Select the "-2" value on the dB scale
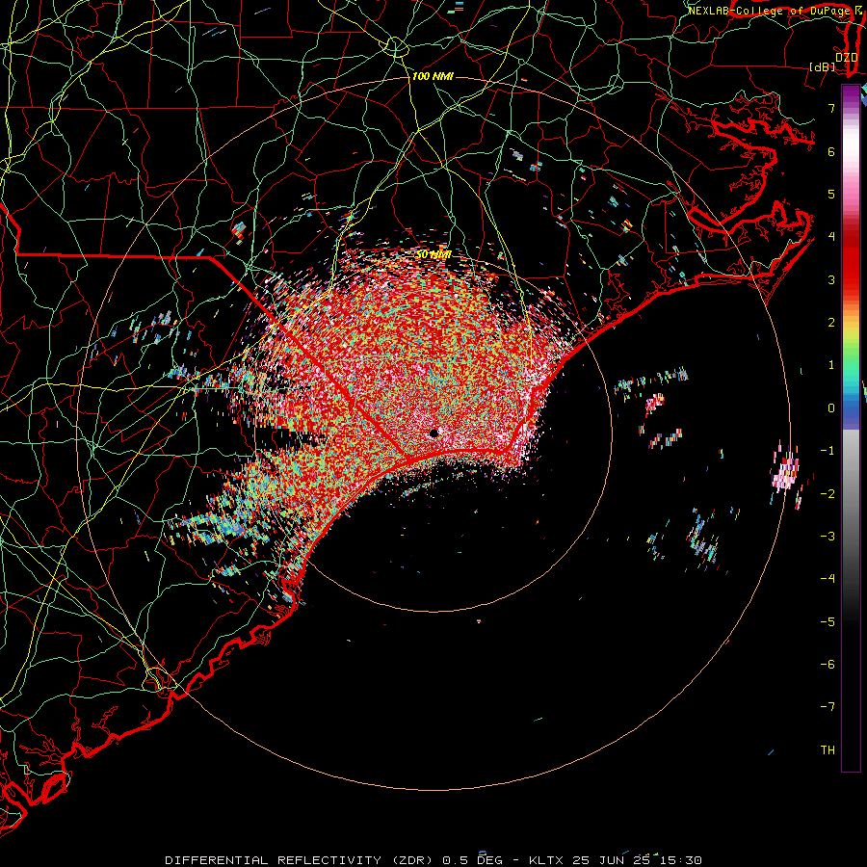This screenshot has width=867, height=867. 828,494
